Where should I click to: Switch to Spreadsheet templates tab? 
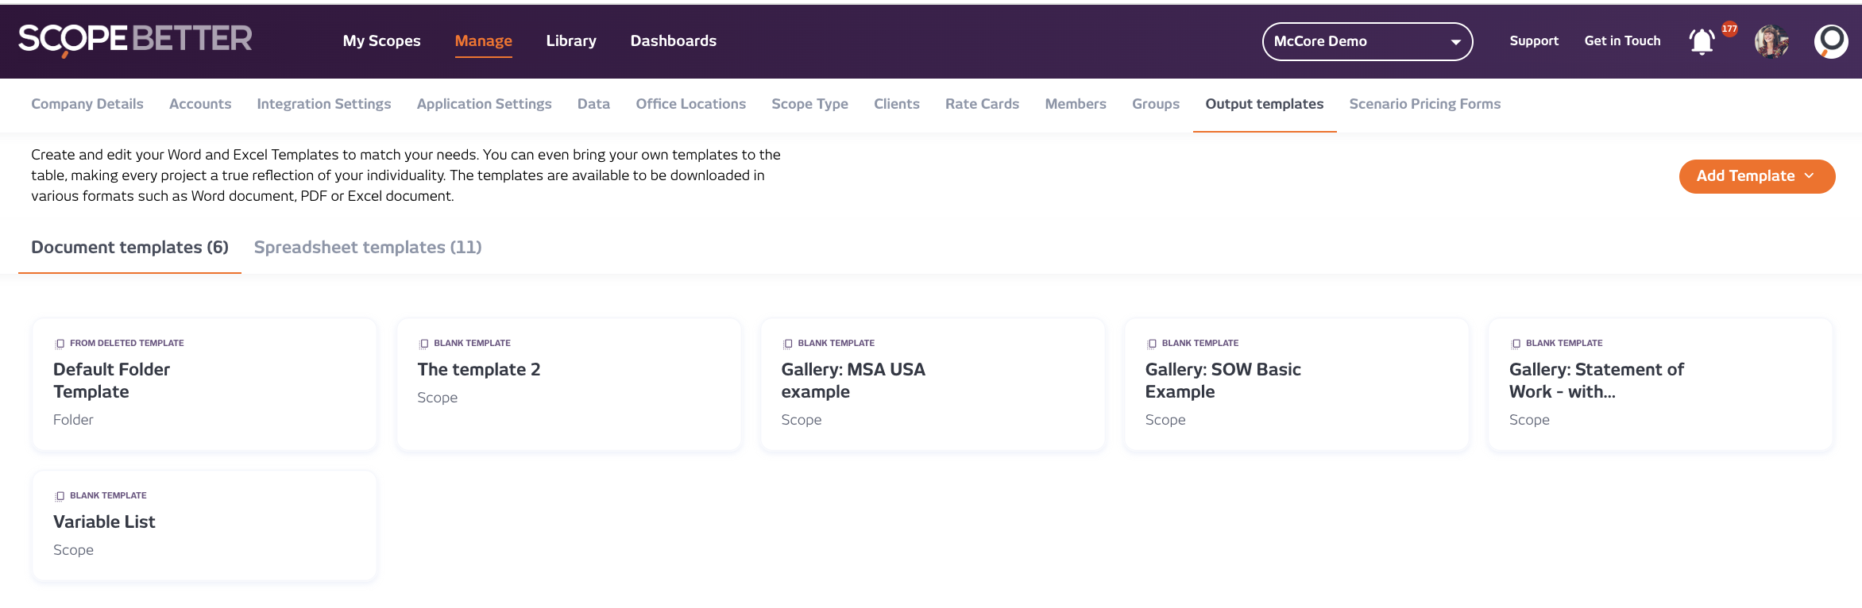coord(368,248)
